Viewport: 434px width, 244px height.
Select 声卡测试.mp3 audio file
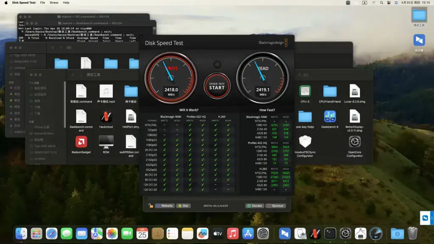click(x=106, y=94)
